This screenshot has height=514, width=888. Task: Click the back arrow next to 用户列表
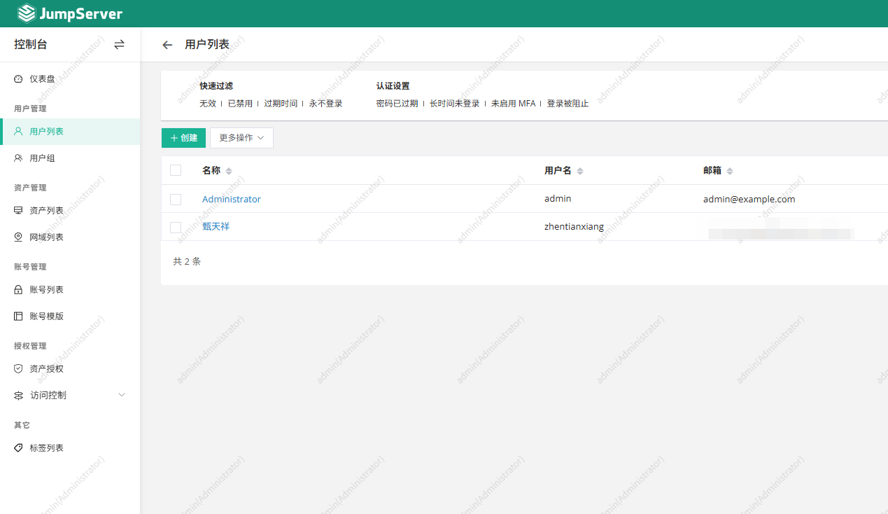click(167, 44)
